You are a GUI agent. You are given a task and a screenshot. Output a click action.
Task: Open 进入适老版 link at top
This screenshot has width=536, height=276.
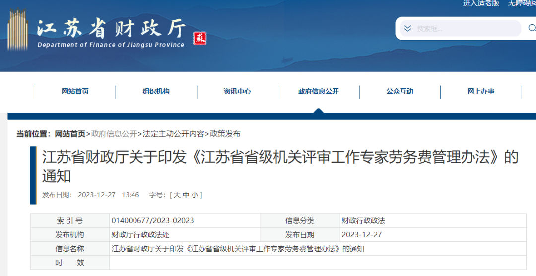(x=481, y=3)
